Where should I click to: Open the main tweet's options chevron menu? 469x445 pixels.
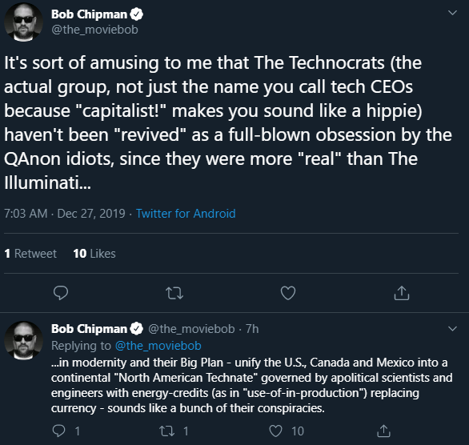(x=452, y=13)
